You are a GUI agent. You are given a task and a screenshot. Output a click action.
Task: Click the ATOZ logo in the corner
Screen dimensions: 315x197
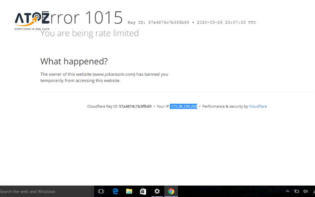pyautogui.click(x=32, y=20)
